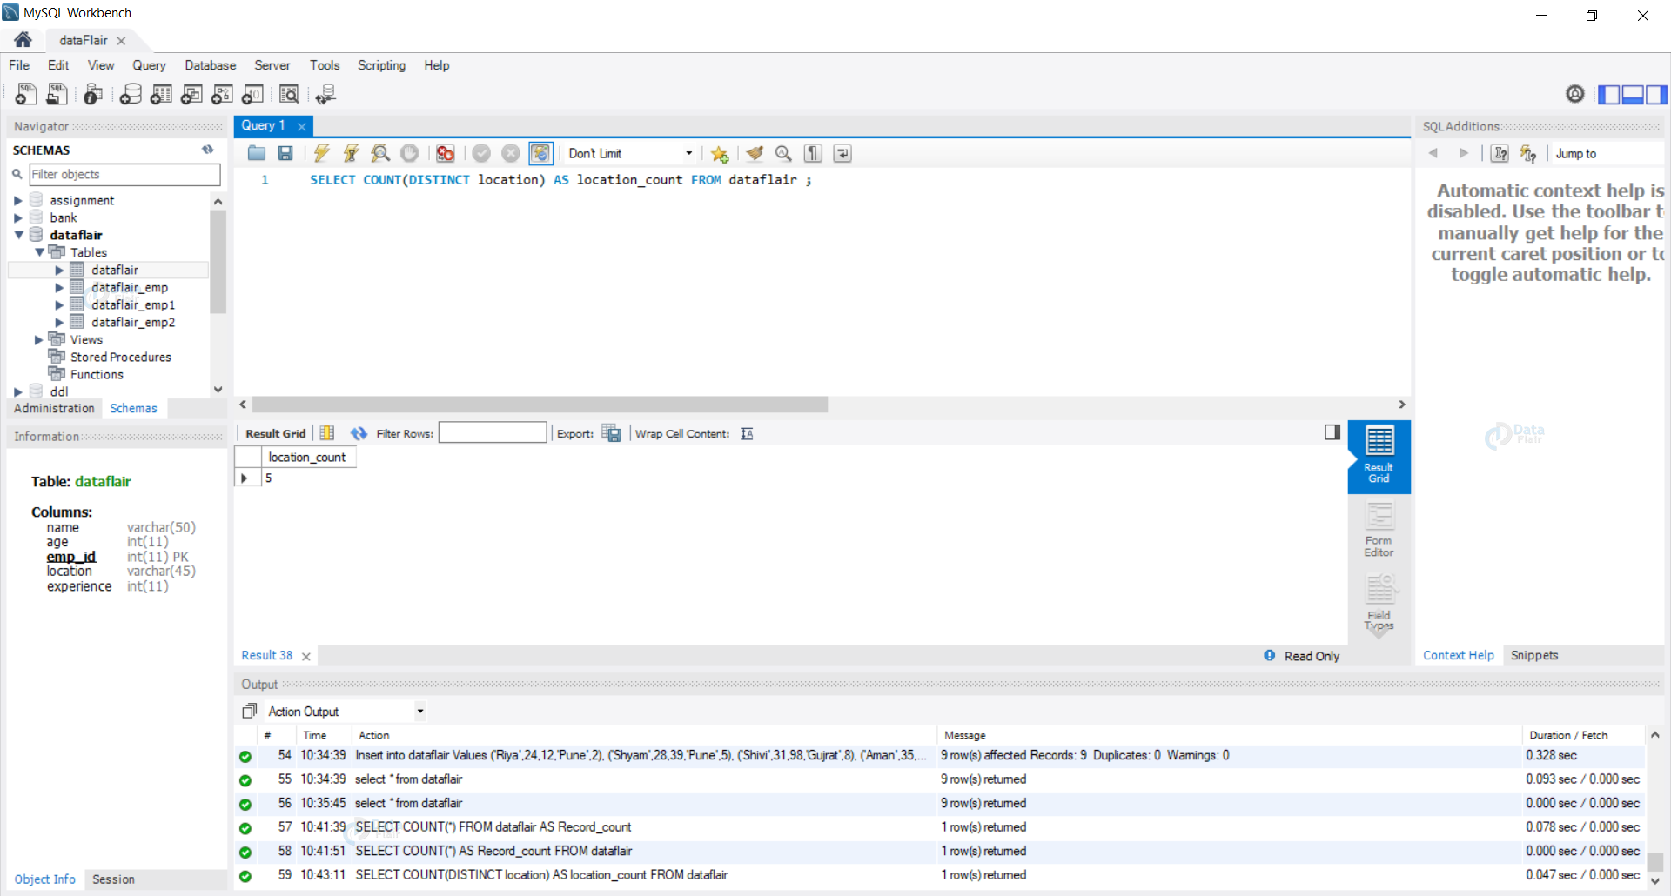
Task: Create a new SQL tab icon
Action: pos(26,94)
